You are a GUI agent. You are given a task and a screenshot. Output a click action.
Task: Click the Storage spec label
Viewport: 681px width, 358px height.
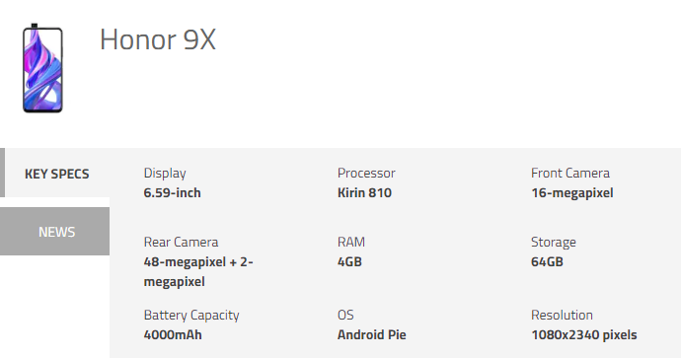coord(554,243)
